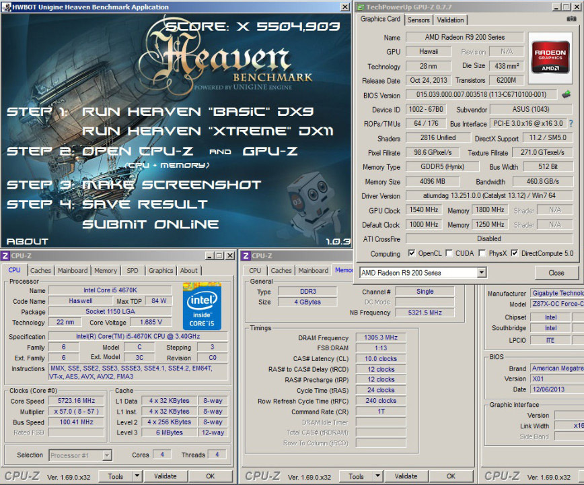
Task: Click the Intel Core i5 inside badge
Action: pos(202,306)
